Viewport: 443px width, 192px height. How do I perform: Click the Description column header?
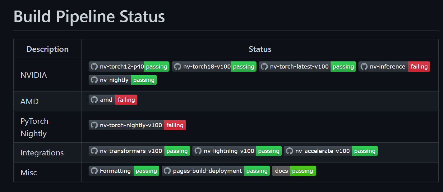click(x=48, y=49)
